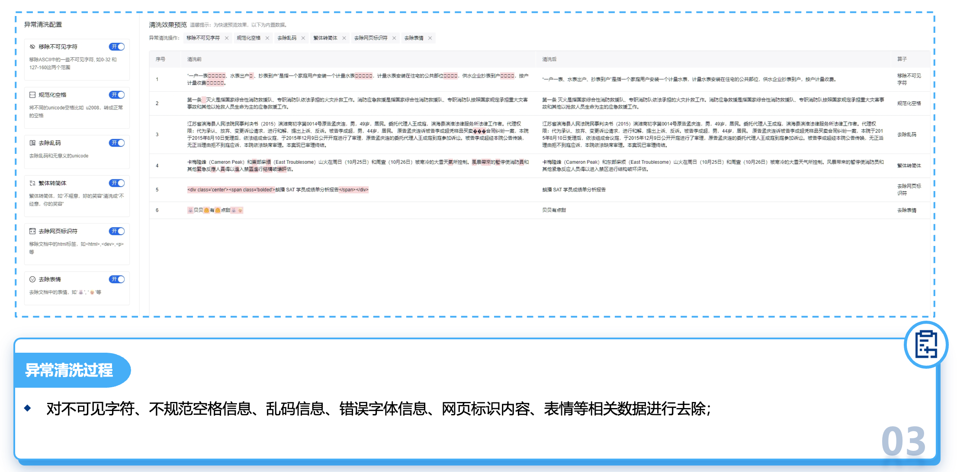The width and height of the screenshot is (957, 472).
Task: Close the 去除乱码 operation tag
Action: pos(303,38)
